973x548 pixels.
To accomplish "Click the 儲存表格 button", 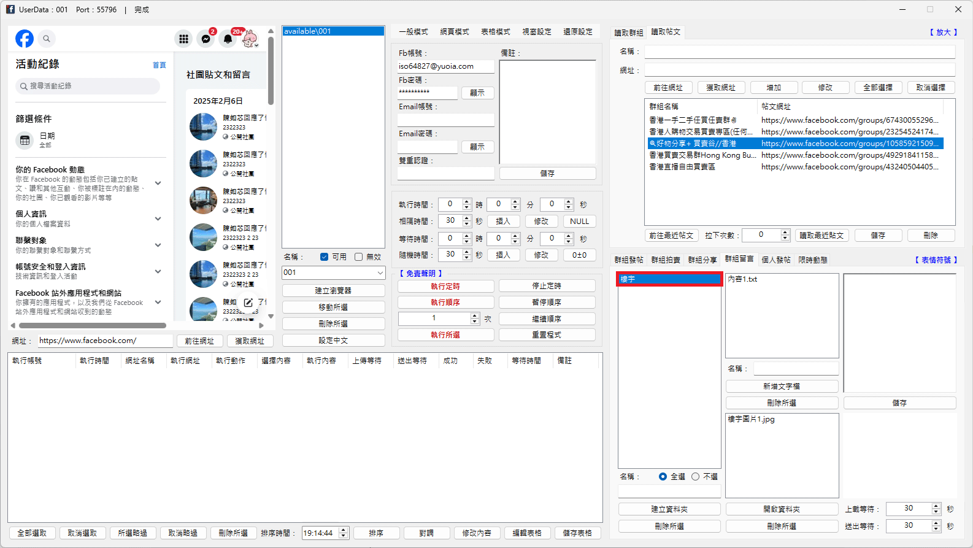I will (577, 533).
